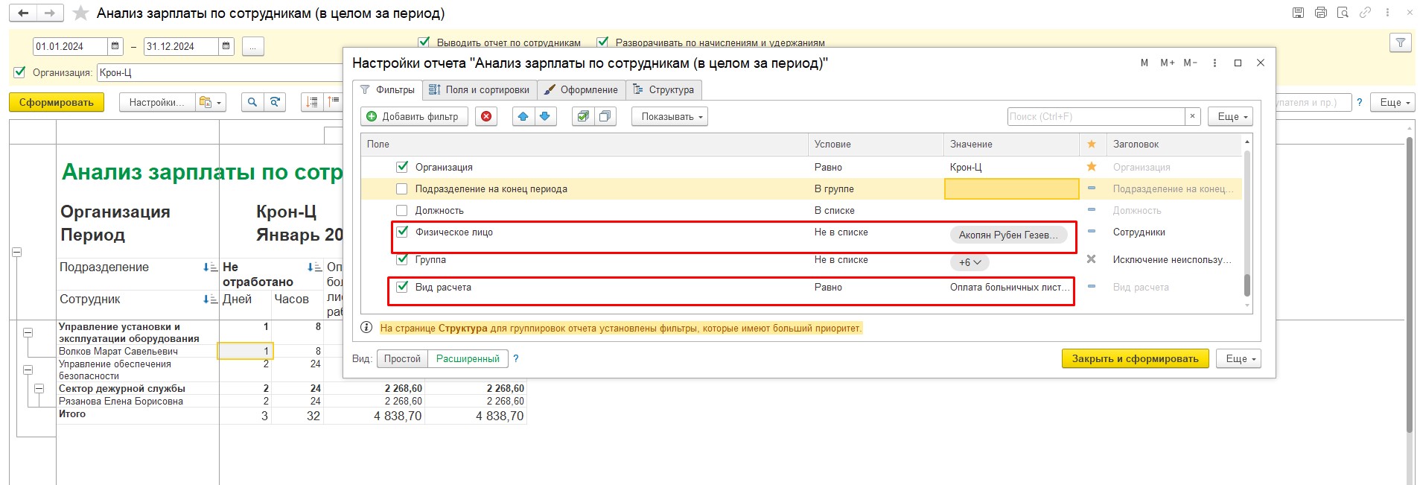This screenshot has width=1420, height=485.
Task: Switch to the Структура tab
Action: 663,89
